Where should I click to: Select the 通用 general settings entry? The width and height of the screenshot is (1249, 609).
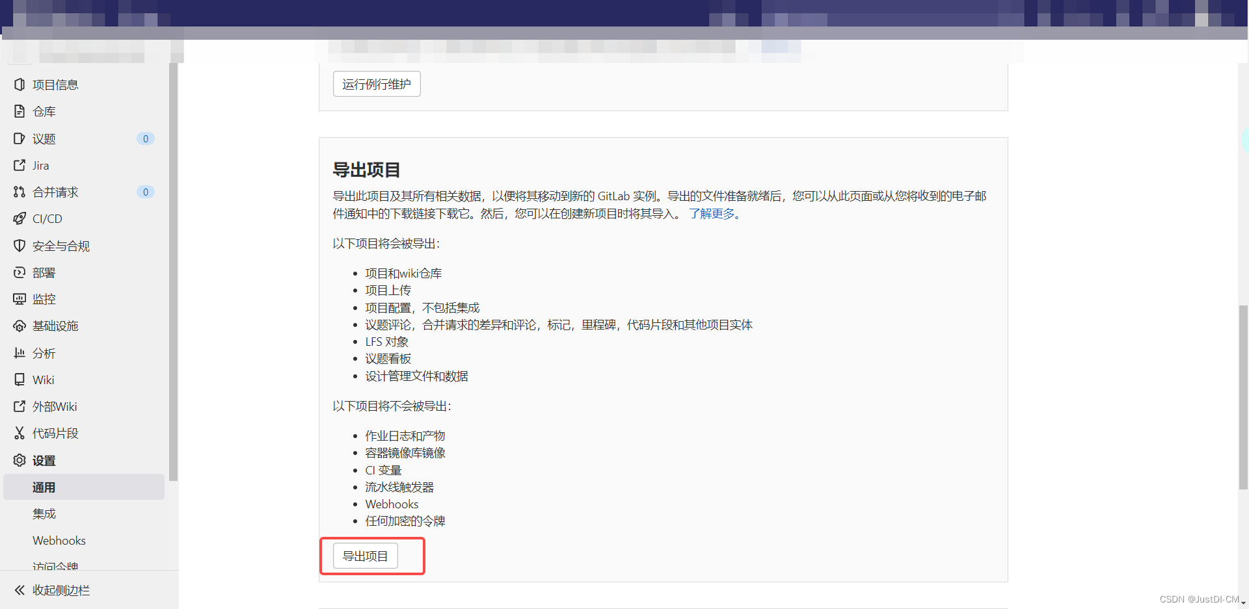pos(44,487)
